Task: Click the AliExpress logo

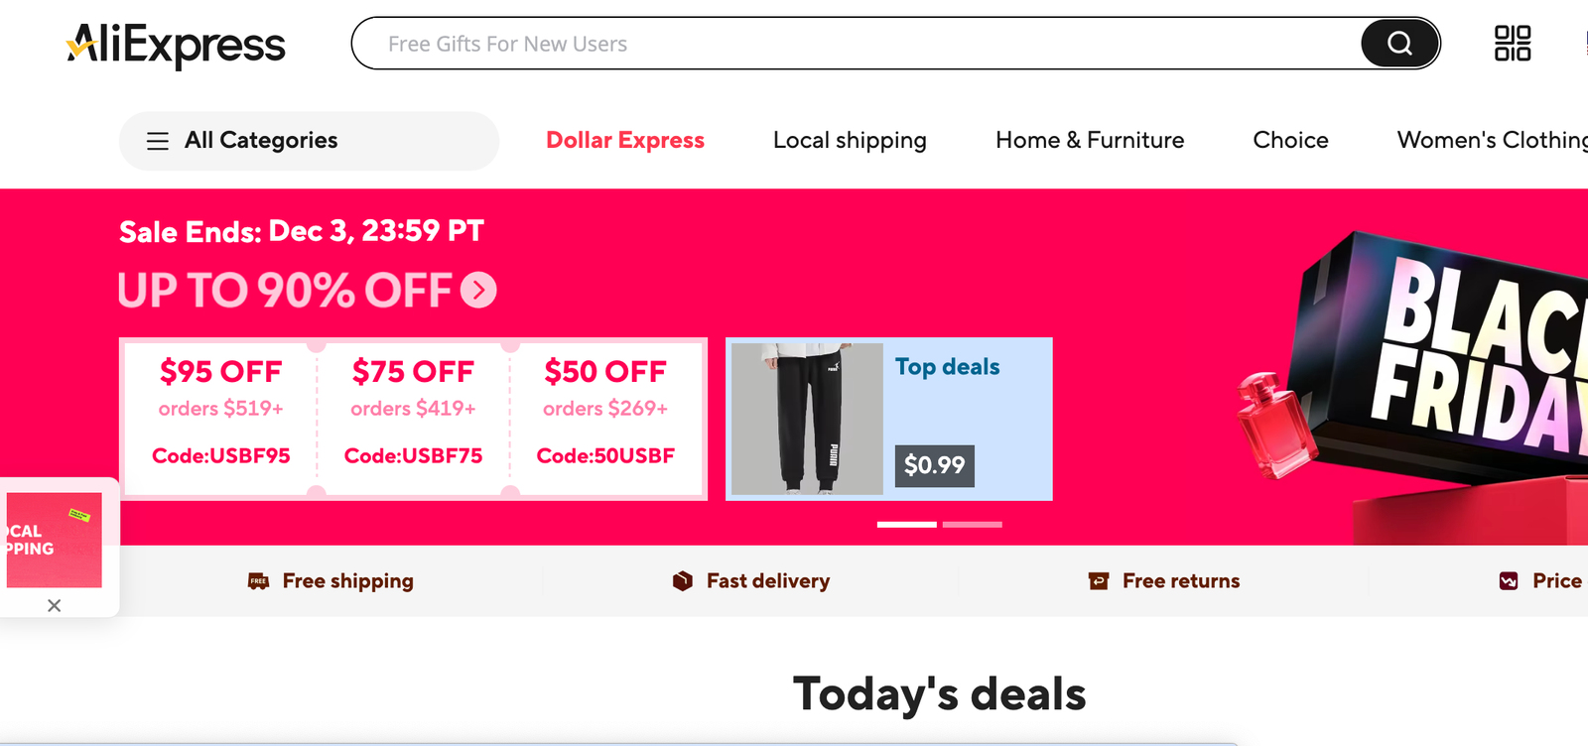Action: 177,45
